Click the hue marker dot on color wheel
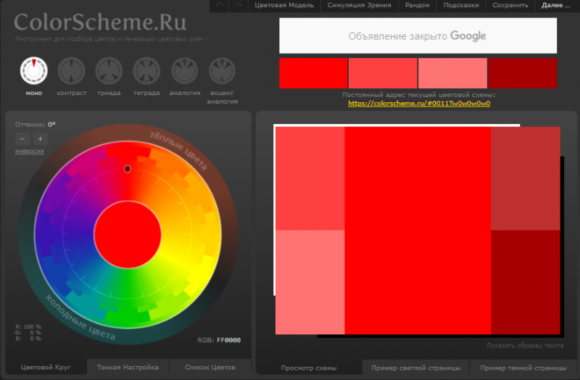Screen dimensions: 580x380 (128, 169)
